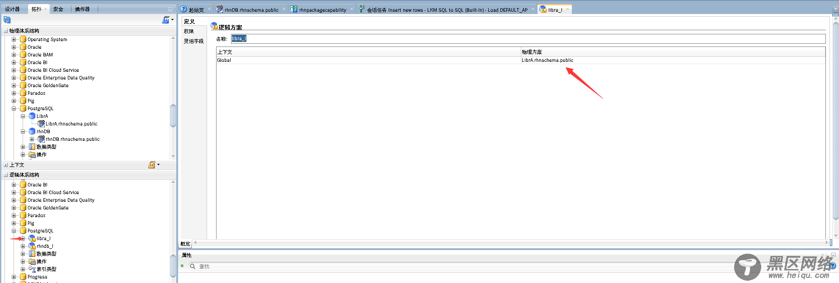Image resolution: width=839 pixels, height=283 pixels.
Task: Open the new physical architecture item dropdown icon
Action: tap(168, 20)
